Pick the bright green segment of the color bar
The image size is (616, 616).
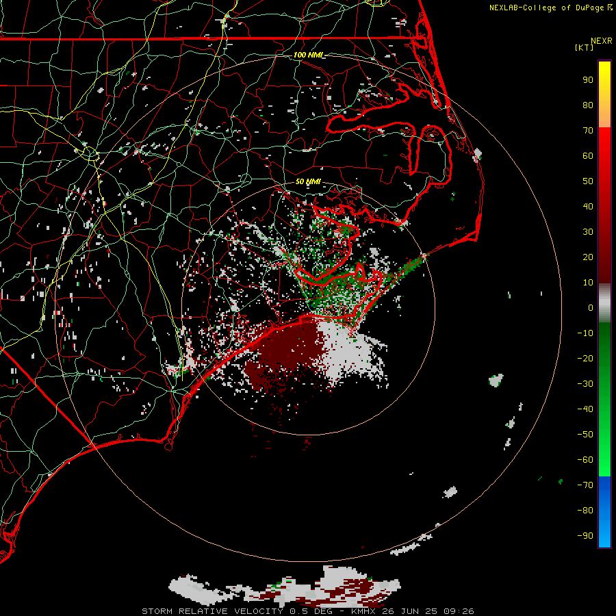click(604, 448)
